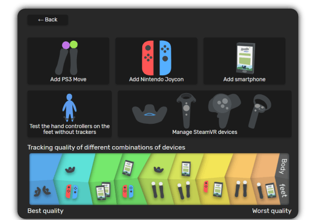Select the red and blue Joycon icon
Image resolution: width=314 pixels, height=220 pixels.
[x=156, y=58]
